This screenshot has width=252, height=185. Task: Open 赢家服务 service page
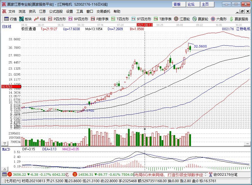239,19
